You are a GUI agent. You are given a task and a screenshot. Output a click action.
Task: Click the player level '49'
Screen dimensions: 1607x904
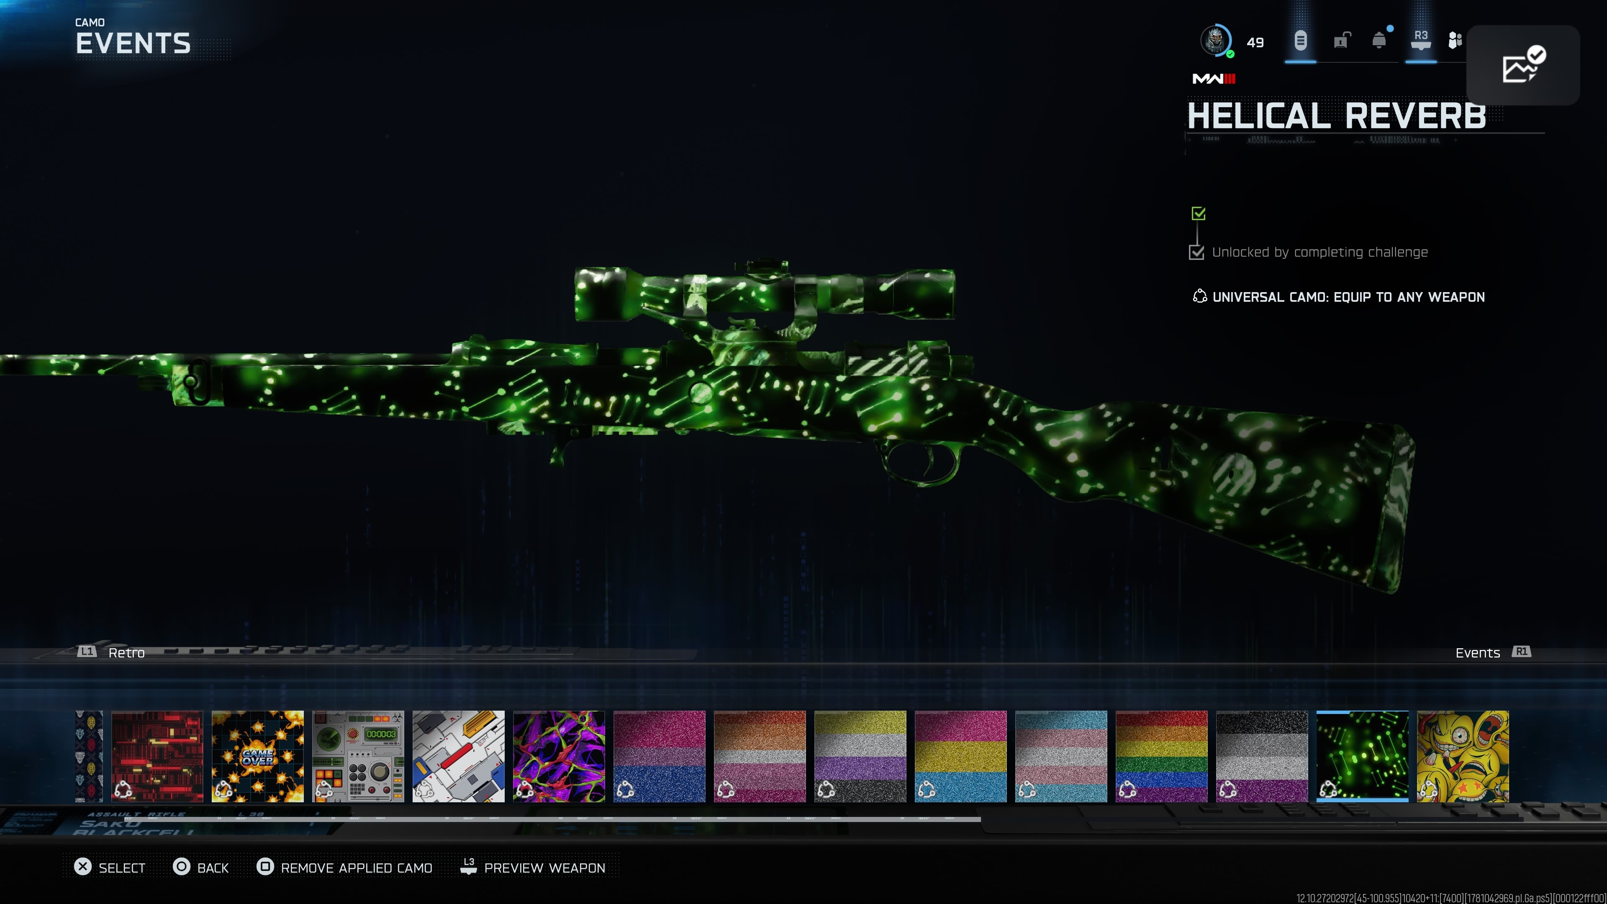tap(1255, 42)
